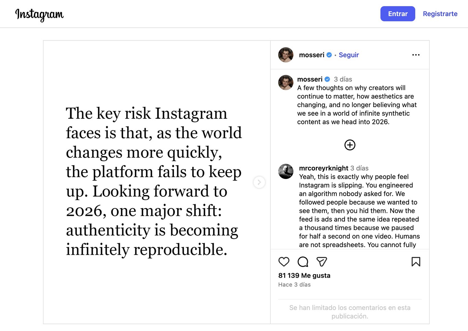The height and width of the screenshot is (331, 468).
Task: Click the quote slide image text
Action: [x=153, y=181]
